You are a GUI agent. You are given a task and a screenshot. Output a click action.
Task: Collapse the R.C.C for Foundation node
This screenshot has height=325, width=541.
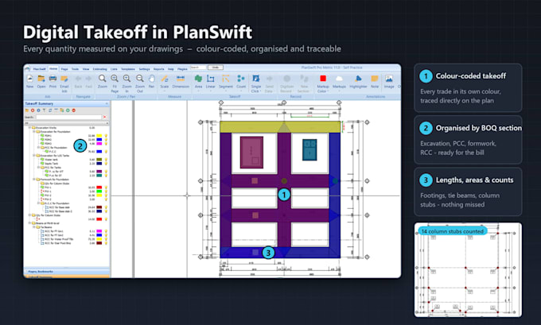click(x=38, y=203)
